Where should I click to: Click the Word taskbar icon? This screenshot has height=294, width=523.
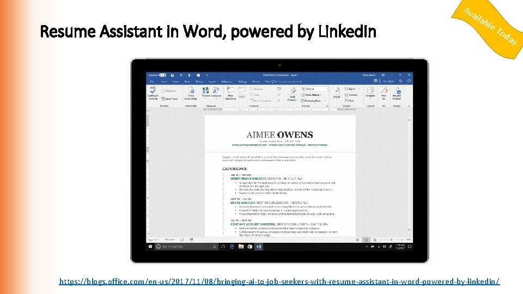click(258, 247)
